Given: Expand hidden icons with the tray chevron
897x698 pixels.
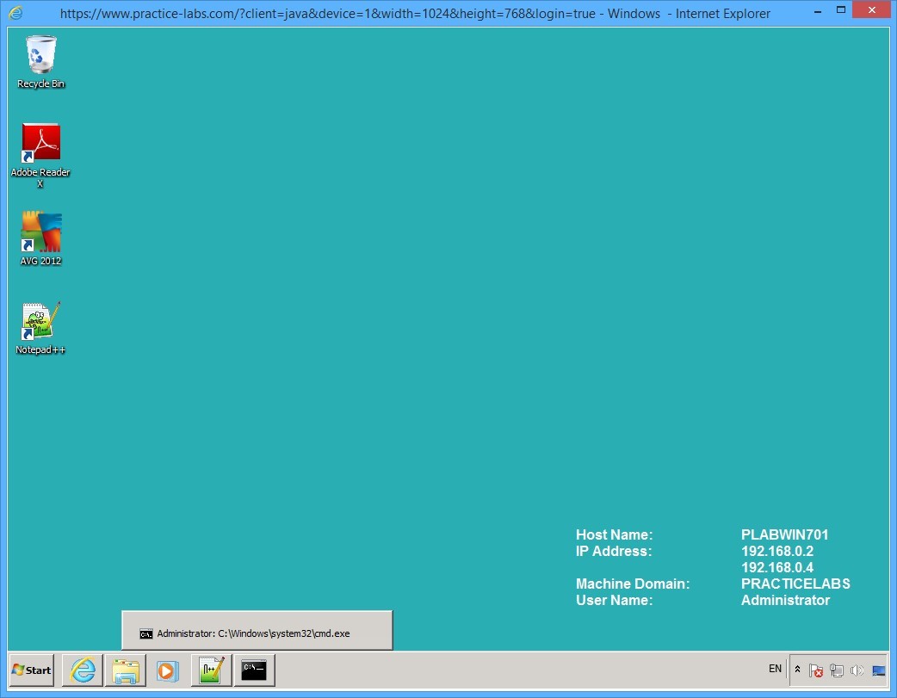Looking at the screenshot, I should click(796, 669).
